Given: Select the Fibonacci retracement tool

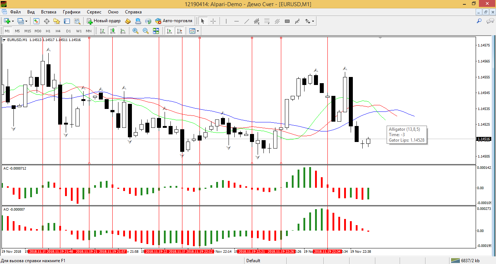Looking at the screenshot, I should tap(267, 21).
